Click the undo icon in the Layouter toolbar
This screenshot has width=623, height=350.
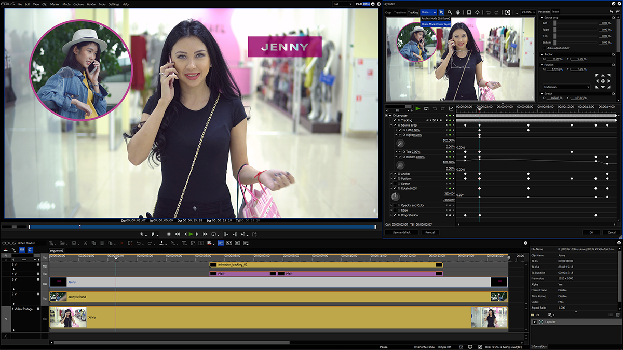click(x=489, y=12)
